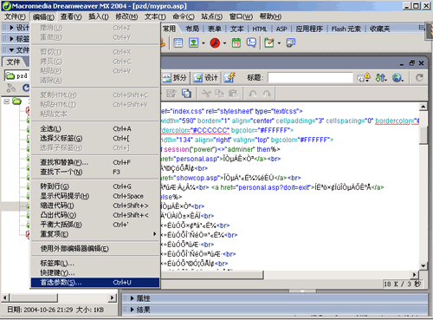This screenshot has width=433, height=320.
Task: Open the tag chooser icon
Action: click(x=291, y=43)
